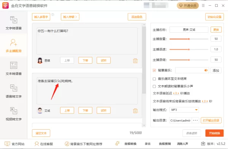This screenshot has width=228, height=149.
Task: Switch to 多主播配音 sidebar tab
Action: 14,46
